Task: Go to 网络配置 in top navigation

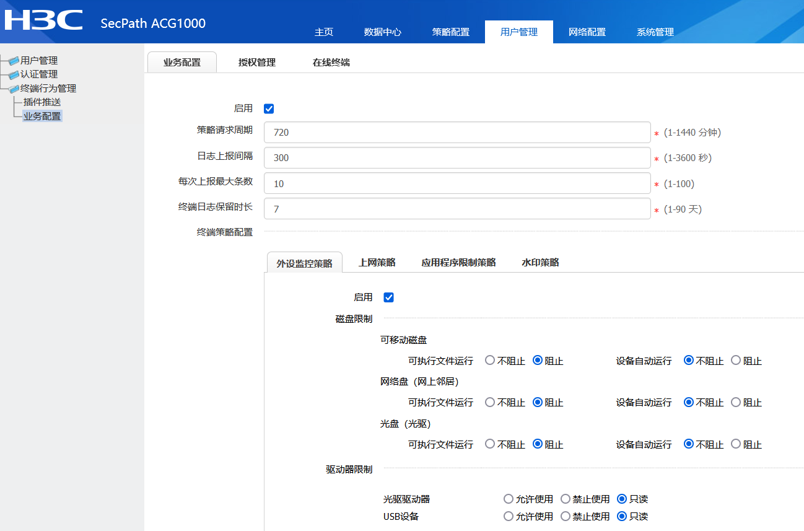Action: click(x=587, y=32)
